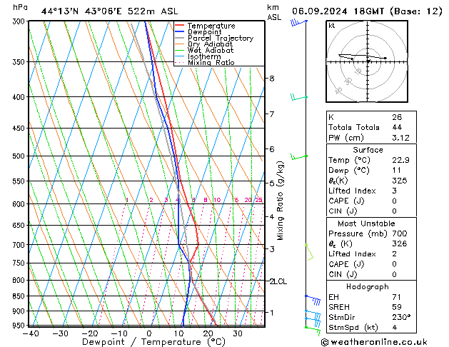Click the 700 pressure level label
The image size is (449, 347).
(x=20, y=245)
